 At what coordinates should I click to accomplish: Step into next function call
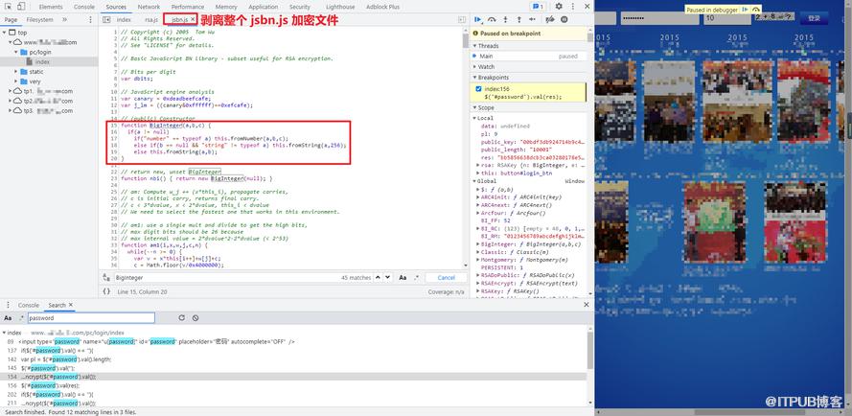point(505,19)
